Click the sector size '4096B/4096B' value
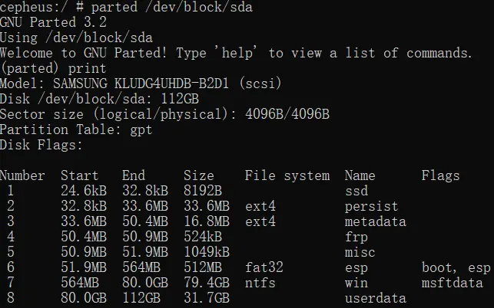494x308 pixels. 287,114
